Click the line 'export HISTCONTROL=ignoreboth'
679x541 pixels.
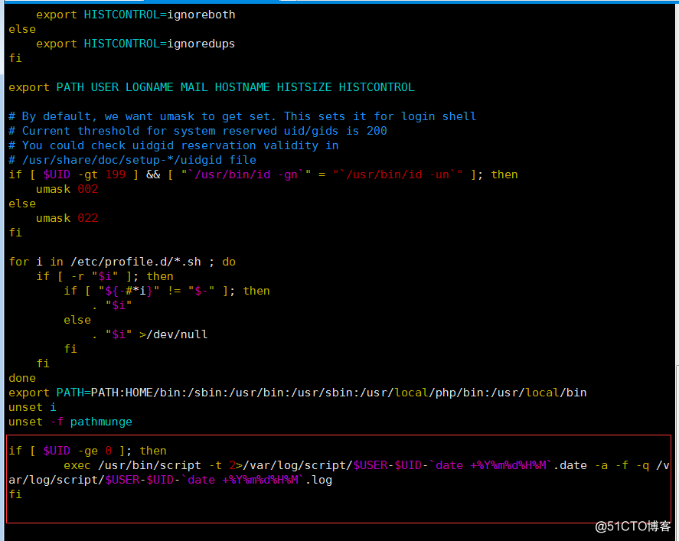[x=135, y=15]
